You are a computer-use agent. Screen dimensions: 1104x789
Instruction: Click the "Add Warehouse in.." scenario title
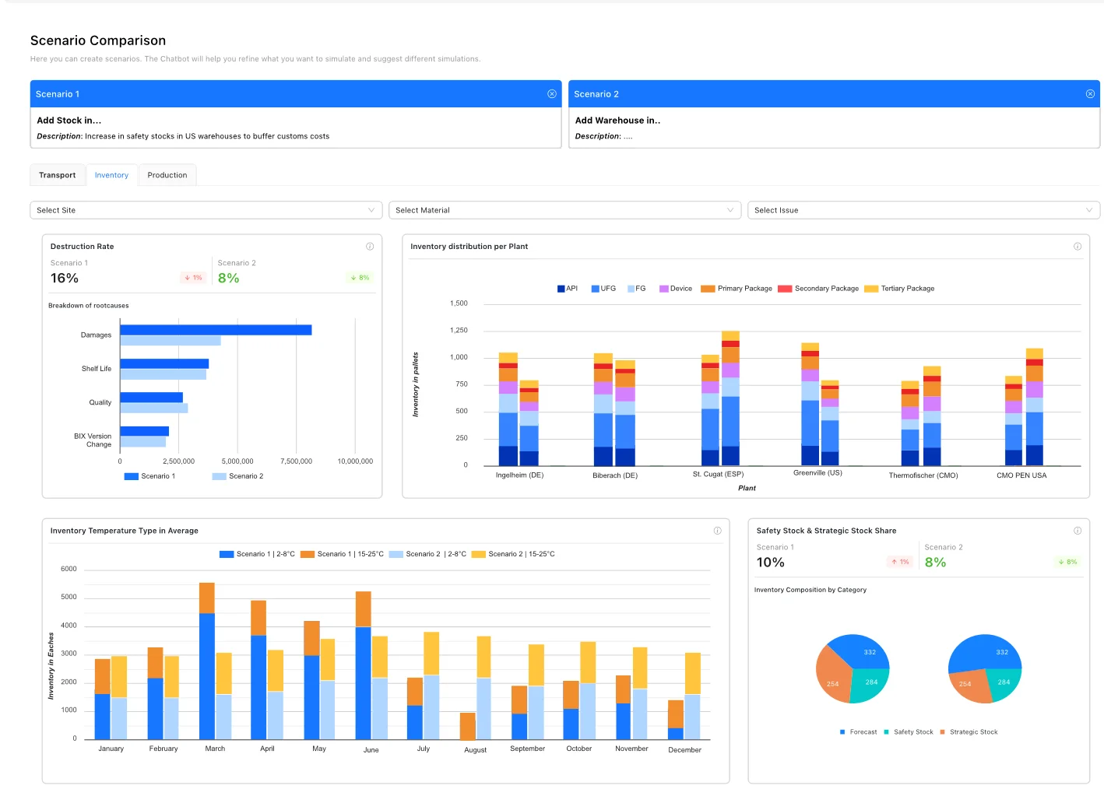(617, 121)
